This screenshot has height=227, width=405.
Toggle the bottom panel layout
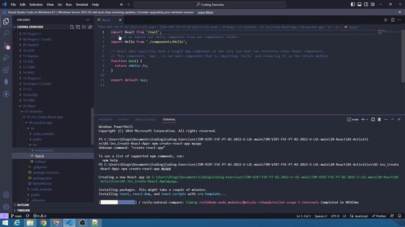pos(359,4)
